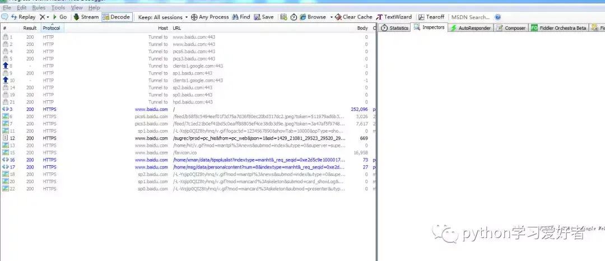
Task: Click the up-arrow icon of session 10
Action: click(x=6, y=80)
